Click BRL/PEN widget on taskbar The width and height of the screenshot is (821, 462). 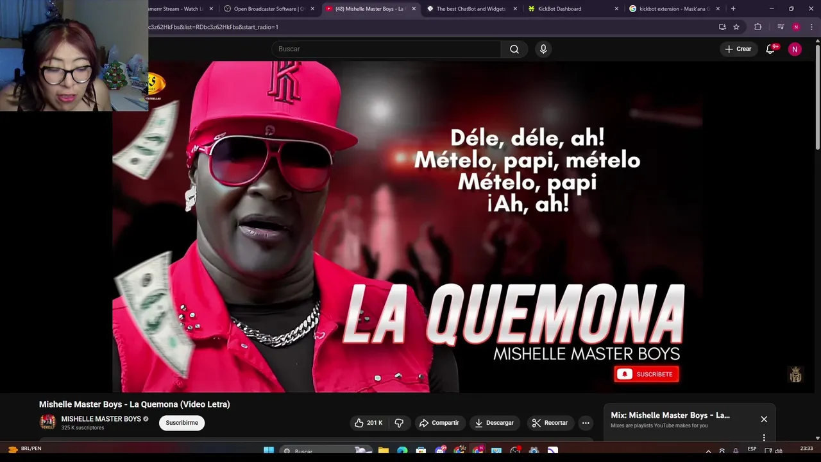[24, 449]
